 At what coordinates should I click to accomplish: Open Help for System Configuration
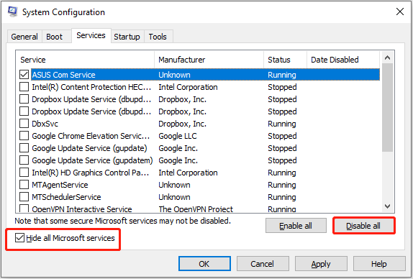[379, 264]
